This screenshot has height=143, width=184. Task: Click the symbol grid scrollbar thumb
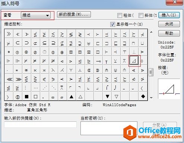tap(151, 72)
